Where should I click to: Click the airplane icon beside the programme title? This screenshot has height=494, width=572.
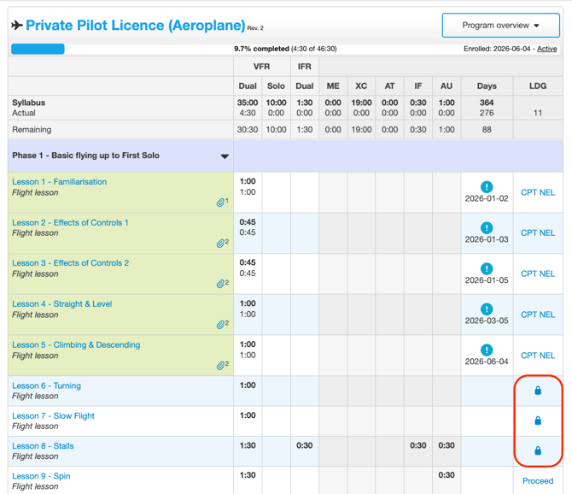(17, 25)
